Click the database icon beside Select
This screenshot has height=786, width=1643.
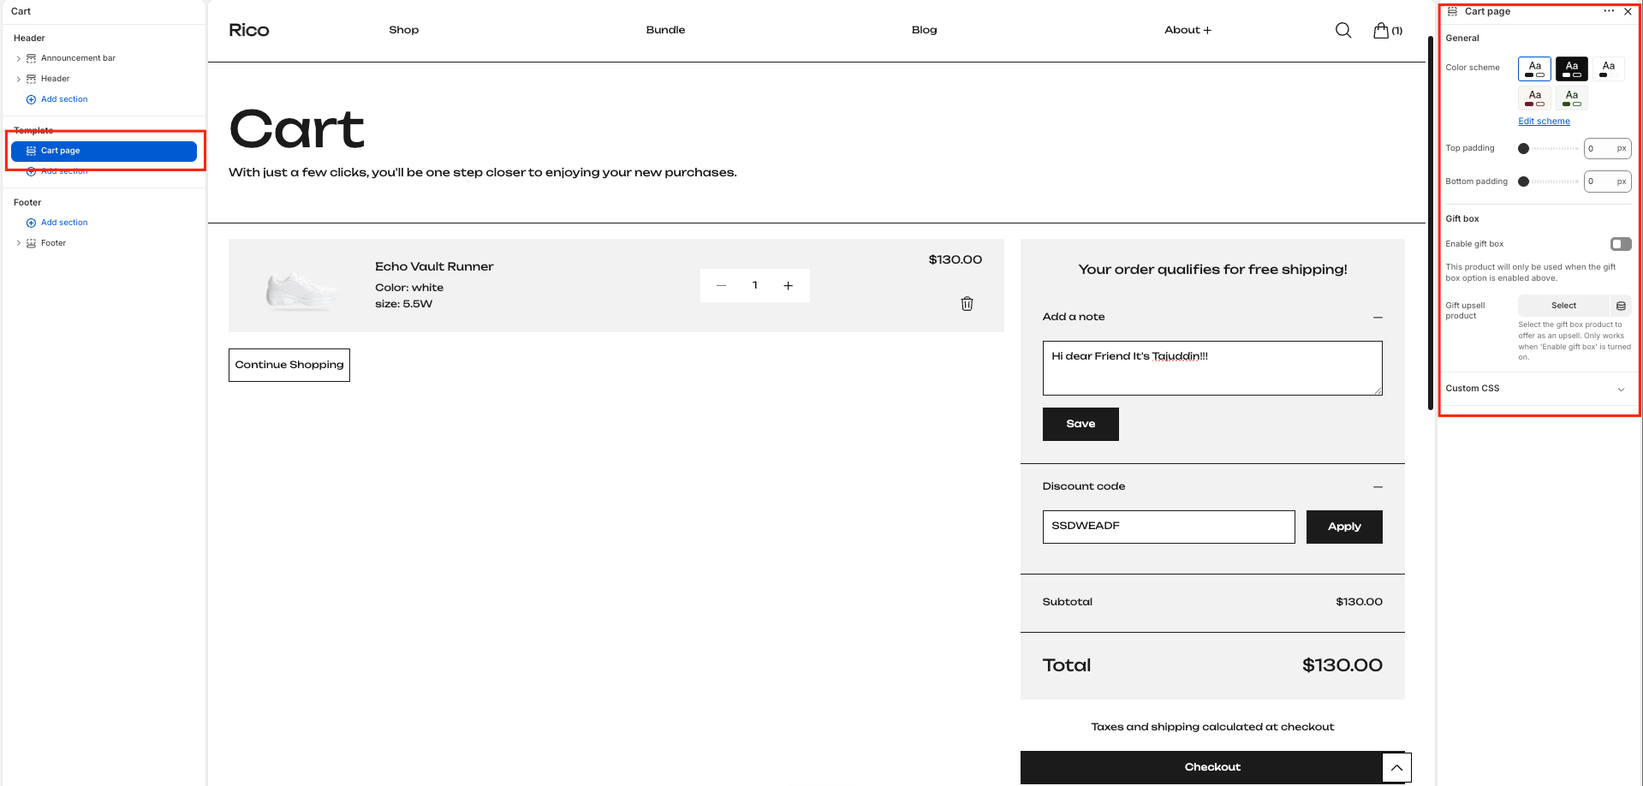click(1621, 306)
